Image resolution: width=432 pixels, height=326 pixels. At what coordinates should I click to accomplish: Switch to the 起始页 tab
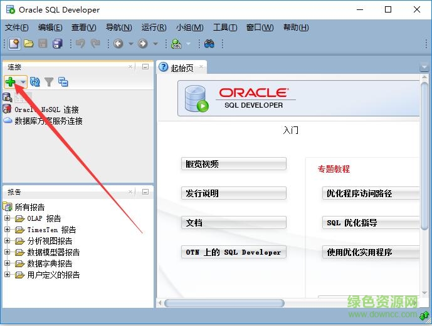(182, 68)
